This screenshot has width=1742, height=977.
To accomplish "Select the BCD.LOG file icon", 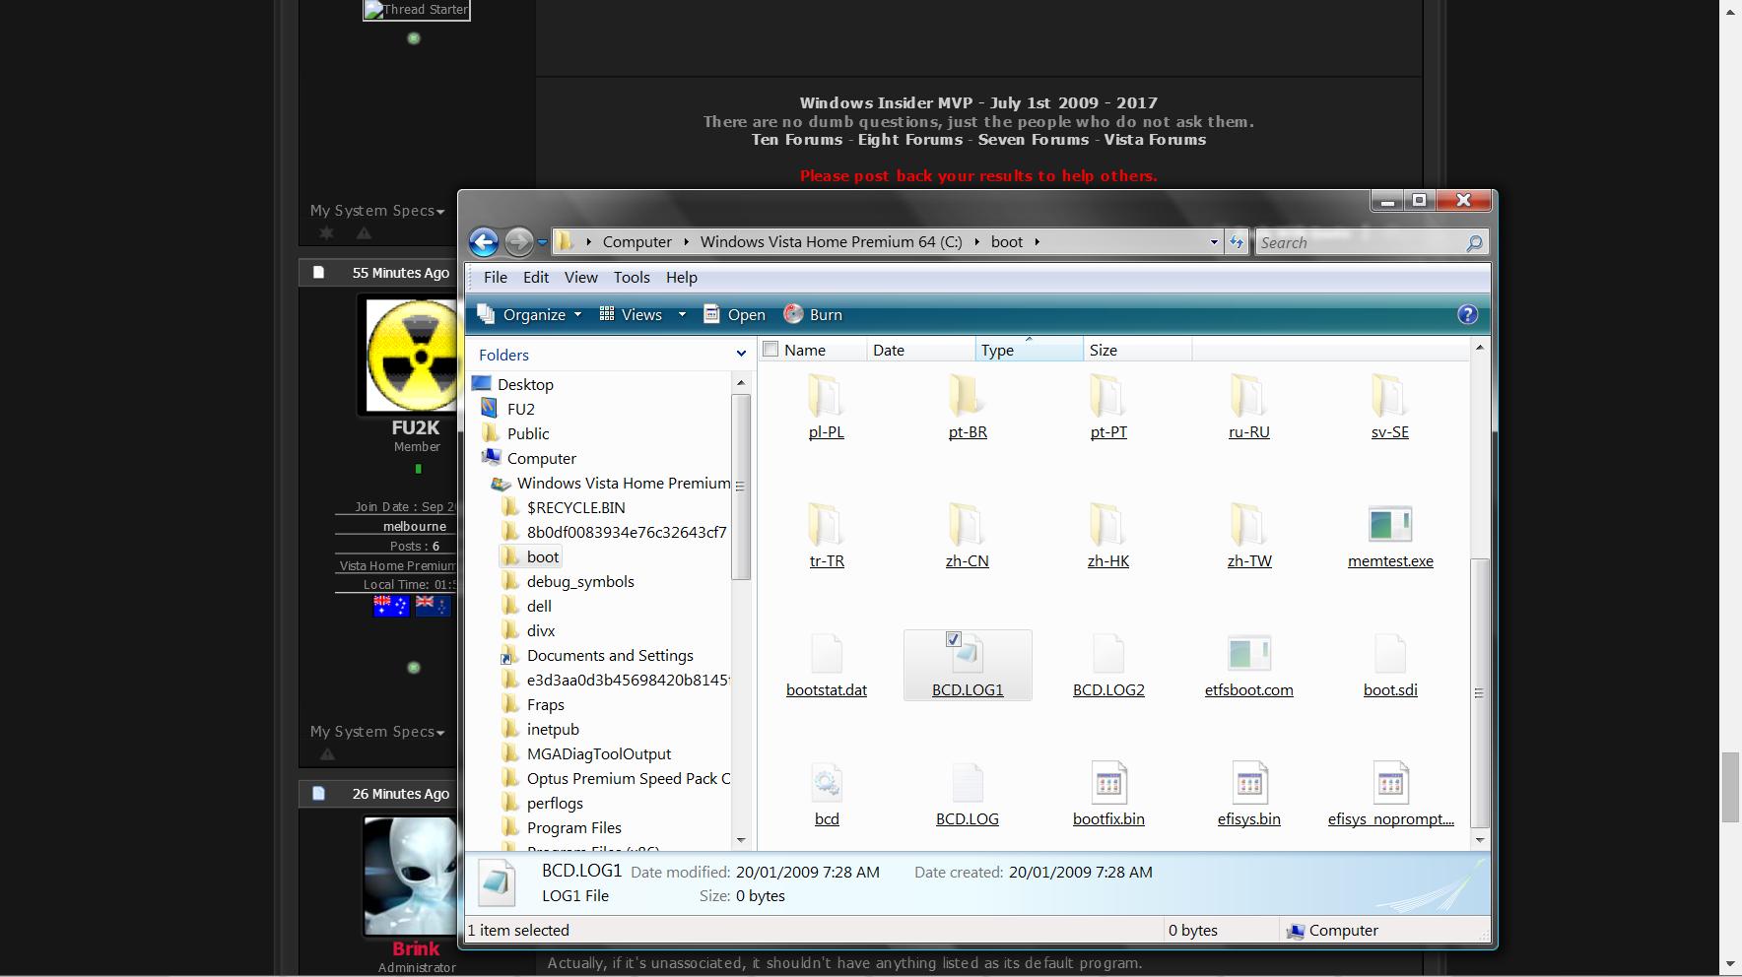I will pyautogui.click(x=968, y=782).
